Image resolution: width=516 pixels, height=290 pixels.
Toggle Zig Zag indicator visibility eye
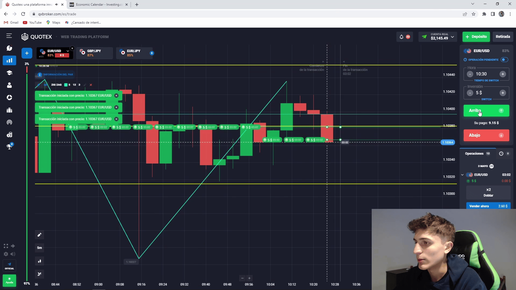pos(46,85)
